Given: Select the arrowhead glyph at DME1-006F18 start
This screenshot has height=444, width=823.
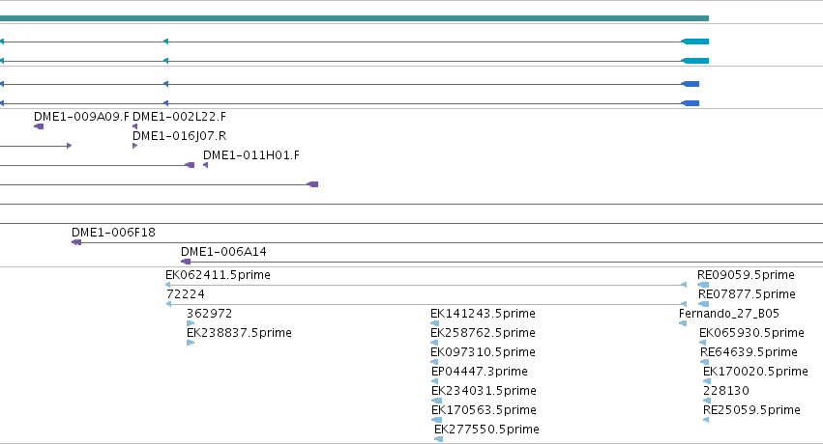Looking at the screenshot, I should point(76,242).
